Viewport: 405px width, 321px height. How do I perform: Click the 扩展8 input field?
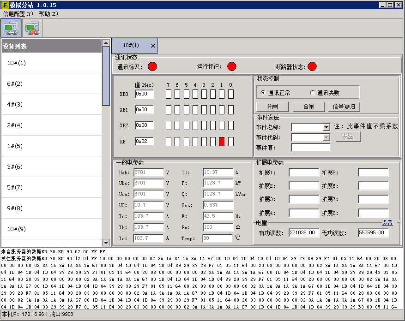click(373, 213)
